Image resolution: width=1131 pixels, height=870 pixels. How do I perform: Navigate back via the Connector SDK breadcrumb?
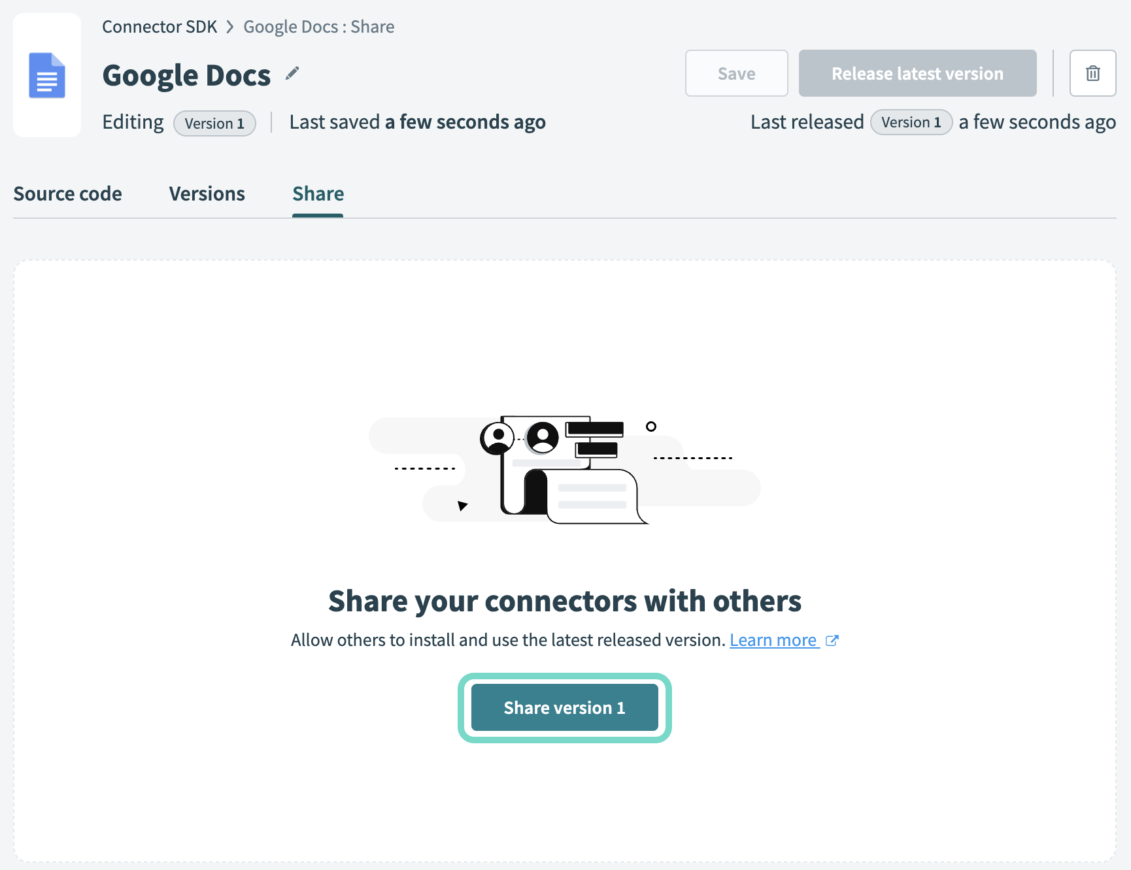tap(159, 27)
